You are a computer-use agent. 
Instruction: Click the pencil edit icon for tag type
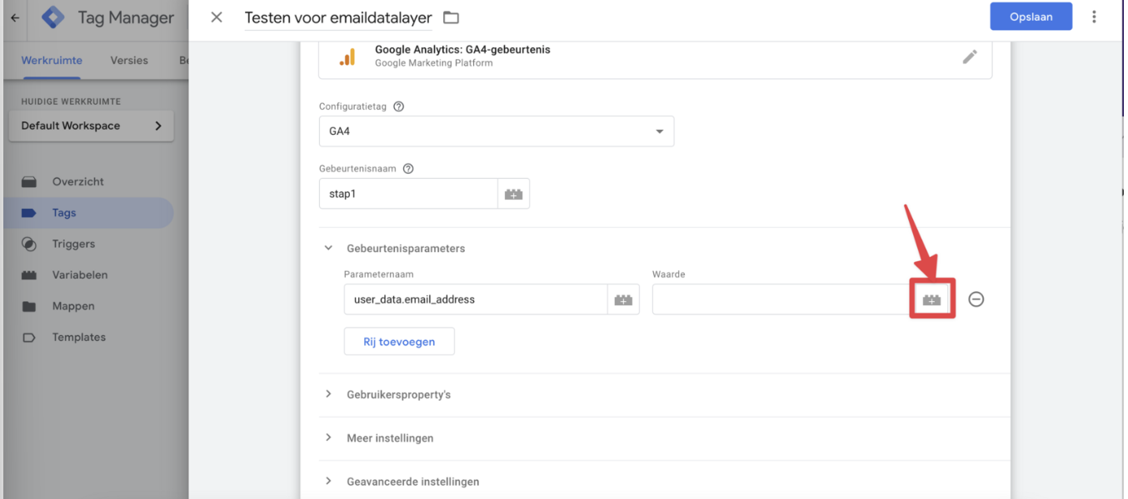pyautogui.click(x=970, y=57)
